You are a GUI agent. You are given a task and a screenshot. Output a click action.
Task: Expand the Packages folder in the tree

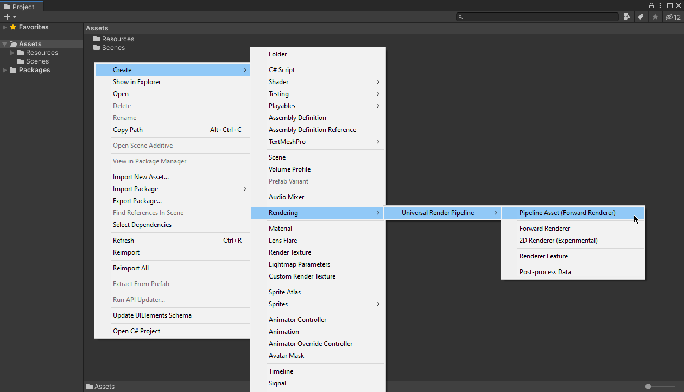point(5,70)
